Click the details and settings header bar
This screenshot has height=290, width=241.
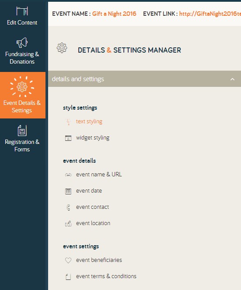(x=145, y=79)
